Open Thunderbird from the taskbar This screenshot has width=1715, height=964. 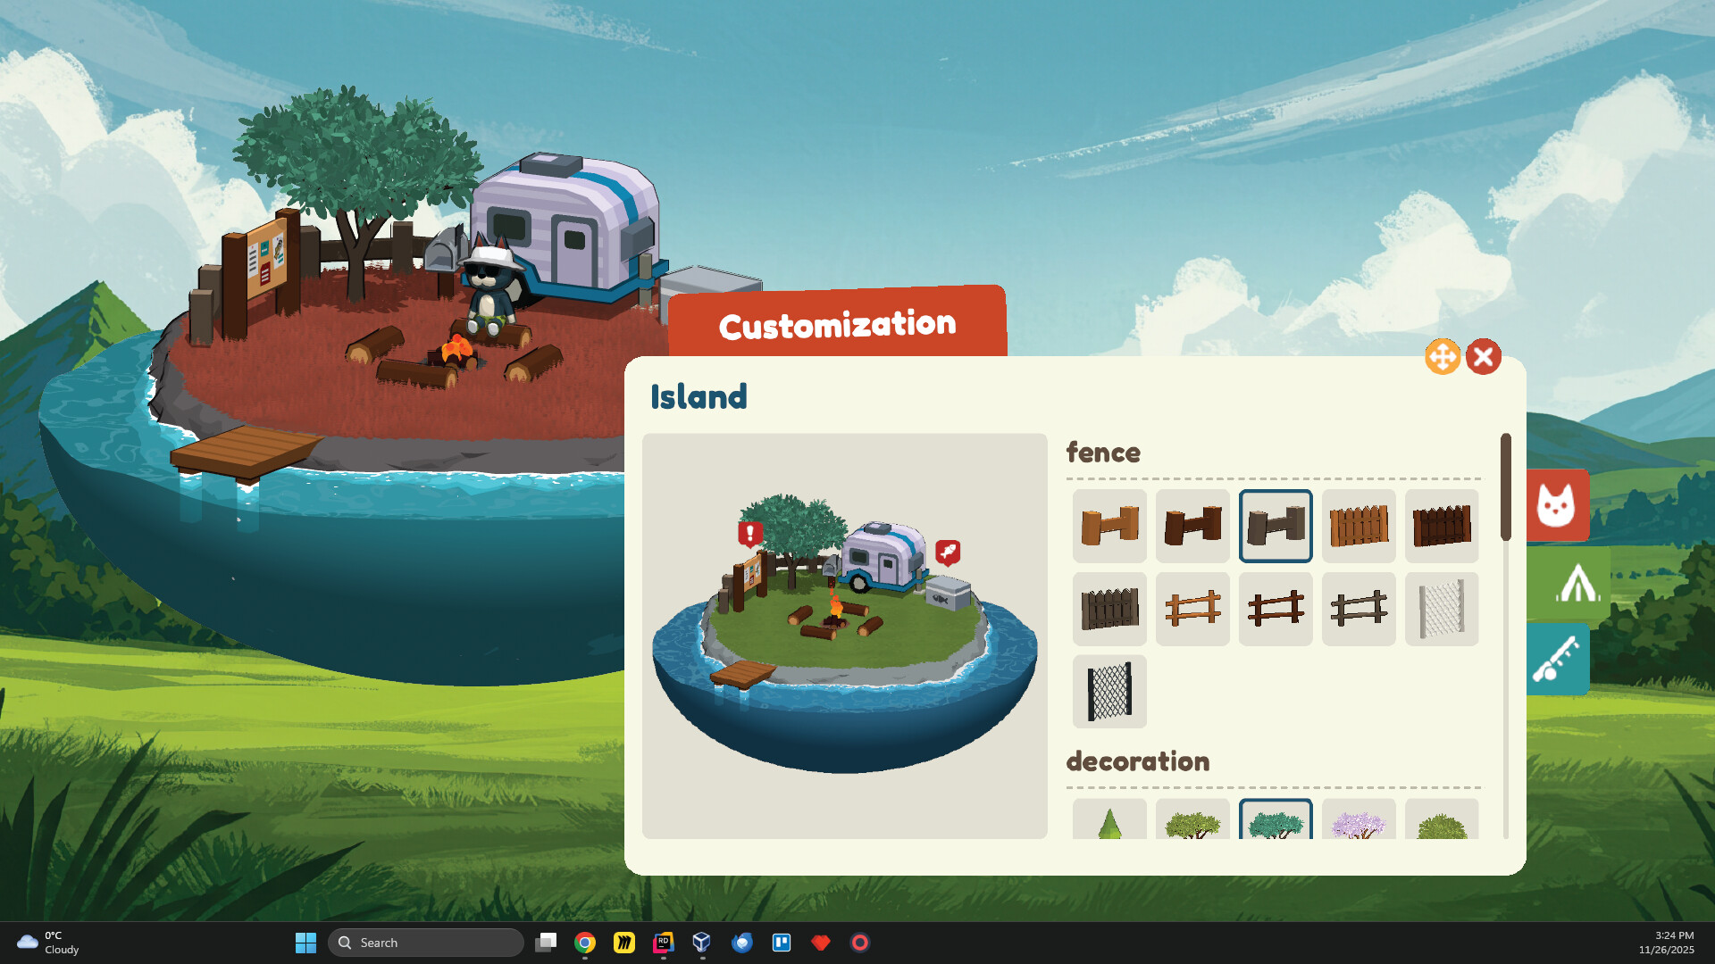pos(741,943)
